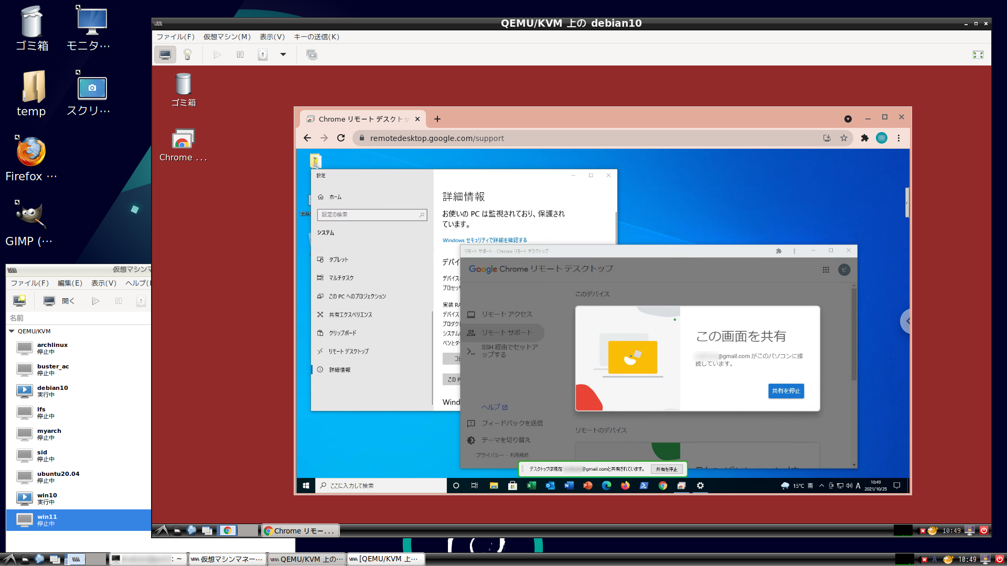
Task: Select the buster_ac virtual machine
Action: pos(79,369)
